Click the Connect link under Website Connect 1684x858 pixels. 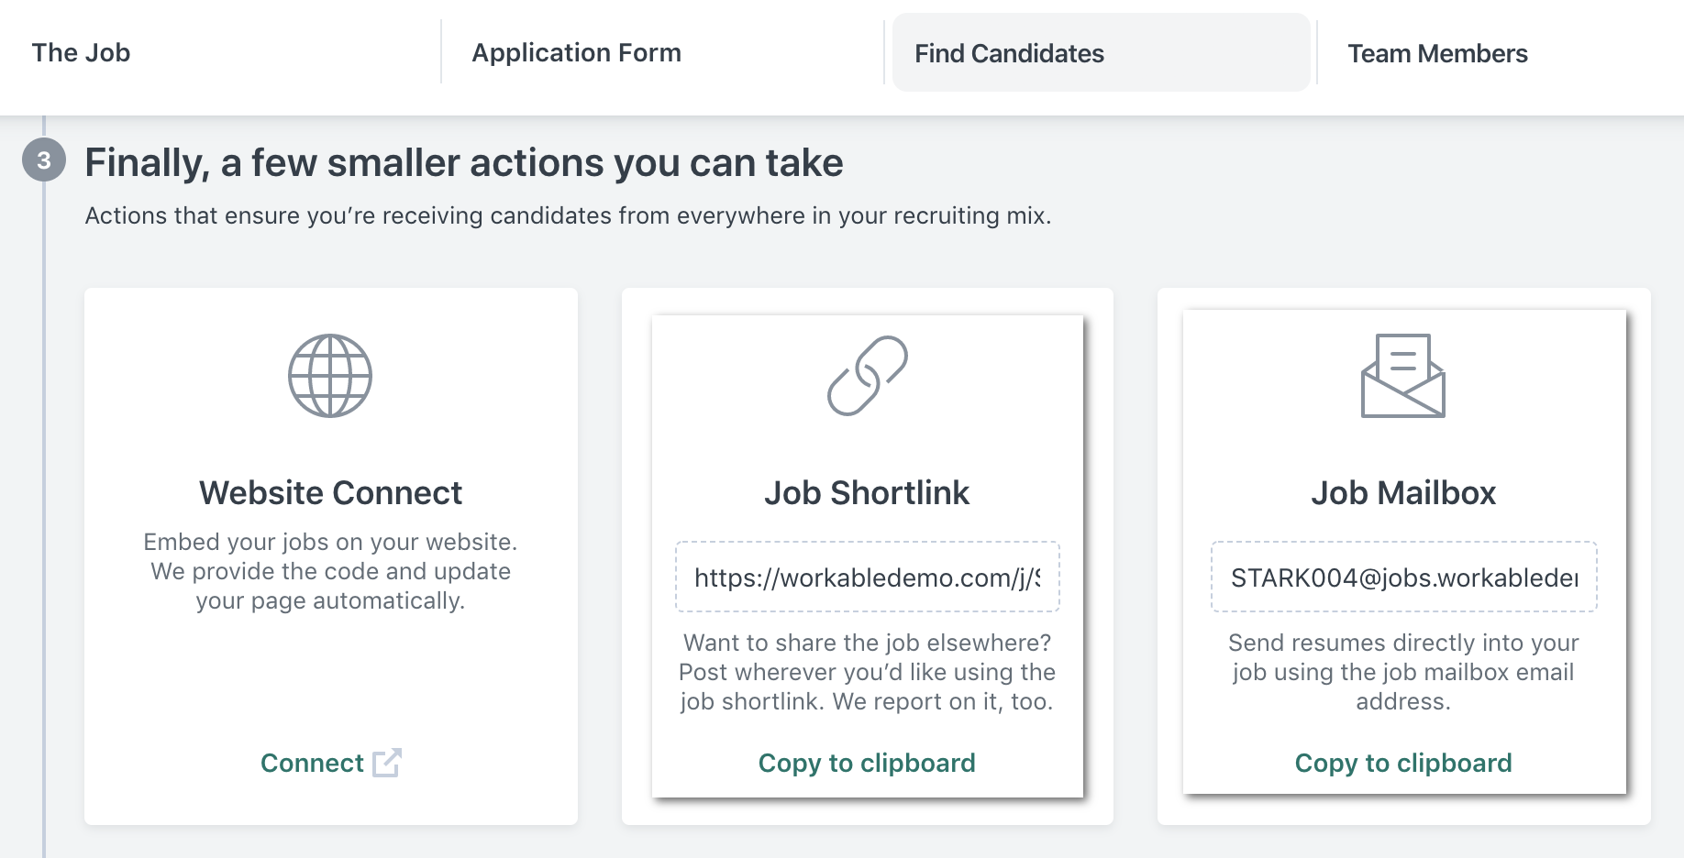312,762
